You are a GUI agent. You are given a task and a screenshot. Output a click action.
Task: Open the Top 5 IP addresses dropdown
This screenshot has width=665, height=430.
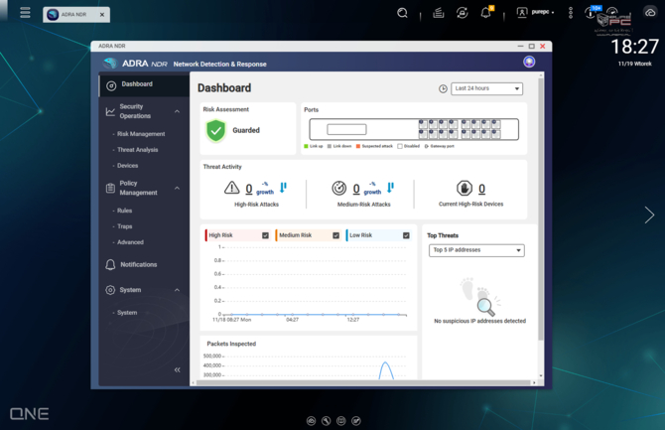[x=476, y=250]
